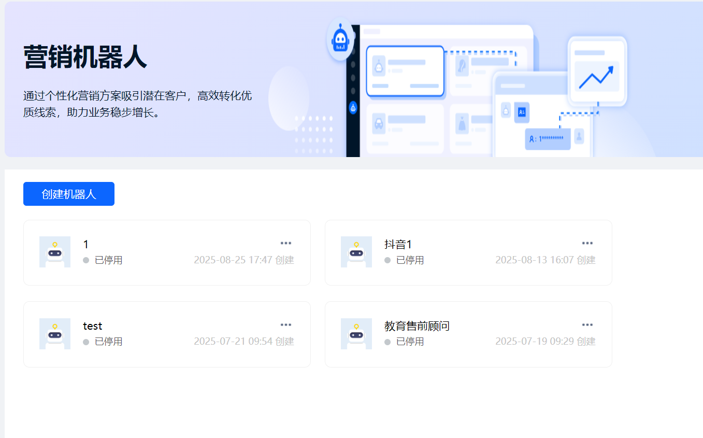This screenshot has width=703, height=438.
Task: Click the robot avatar of card 1
Action: pyautogui.click(x=55, y=252)
